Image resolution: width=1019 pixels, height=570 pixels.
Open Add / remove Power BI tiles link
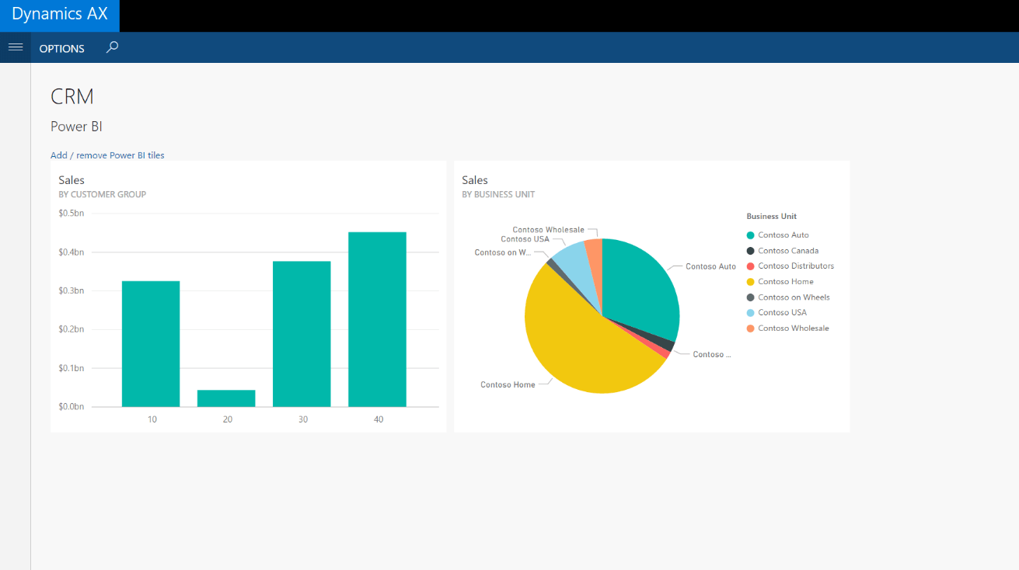pyautogui.click(x=107, y=155)
